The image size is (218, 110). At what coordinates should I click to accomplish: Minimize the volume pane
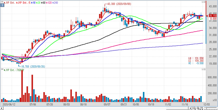pos(203,69)
